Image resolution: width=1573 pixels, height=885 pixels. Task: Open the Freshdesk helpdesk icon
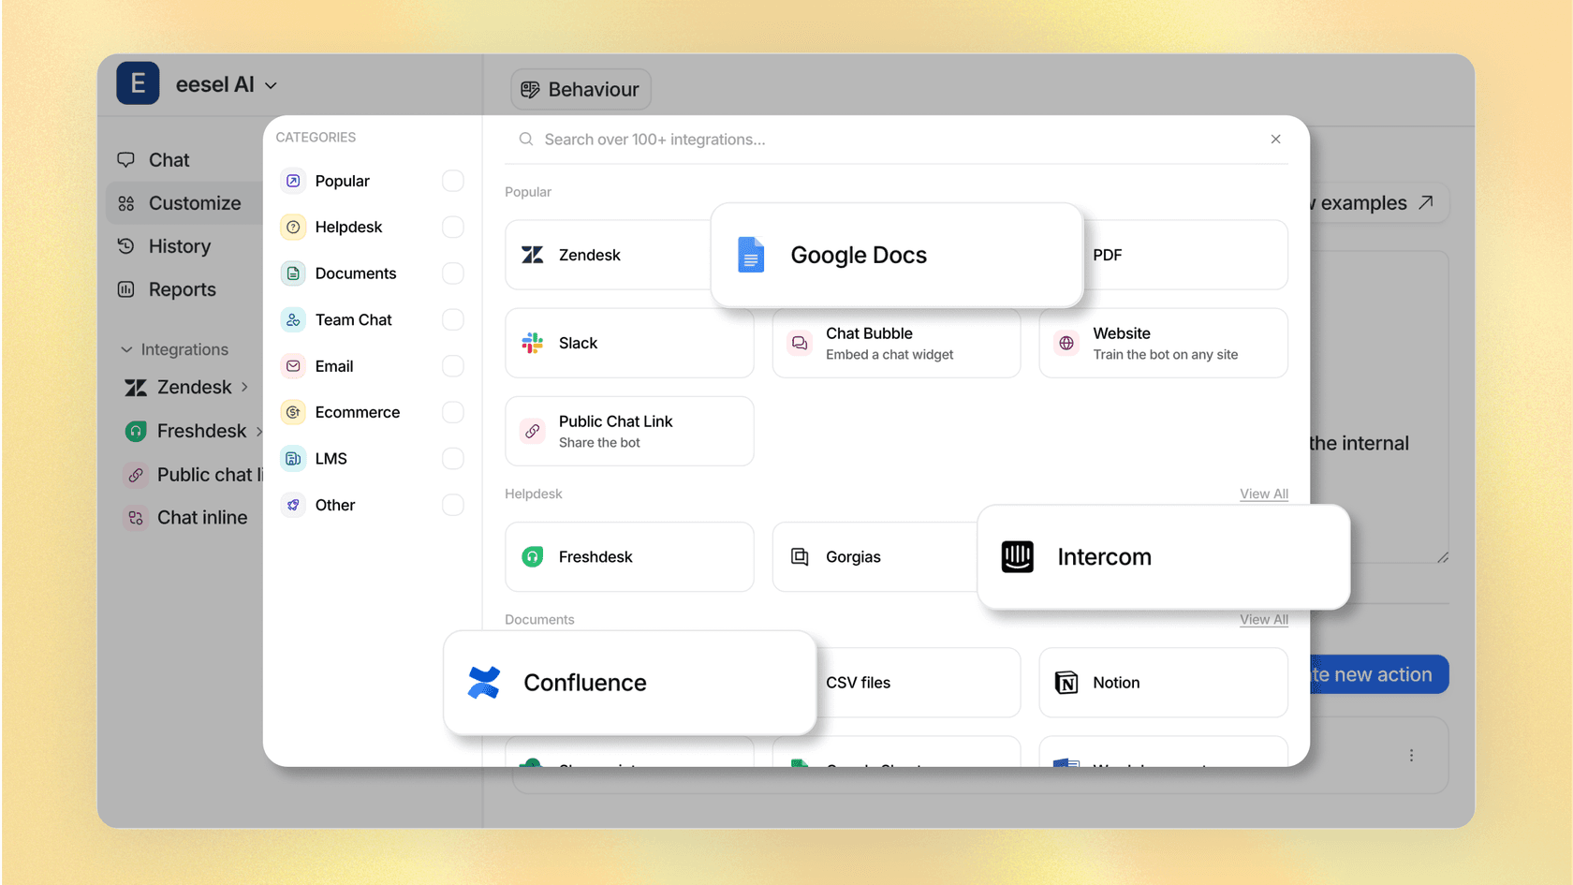[x=533, y=556]
